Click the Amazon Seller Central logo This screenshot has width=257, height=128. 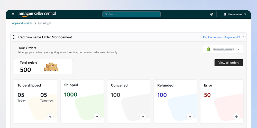point(37,14)
